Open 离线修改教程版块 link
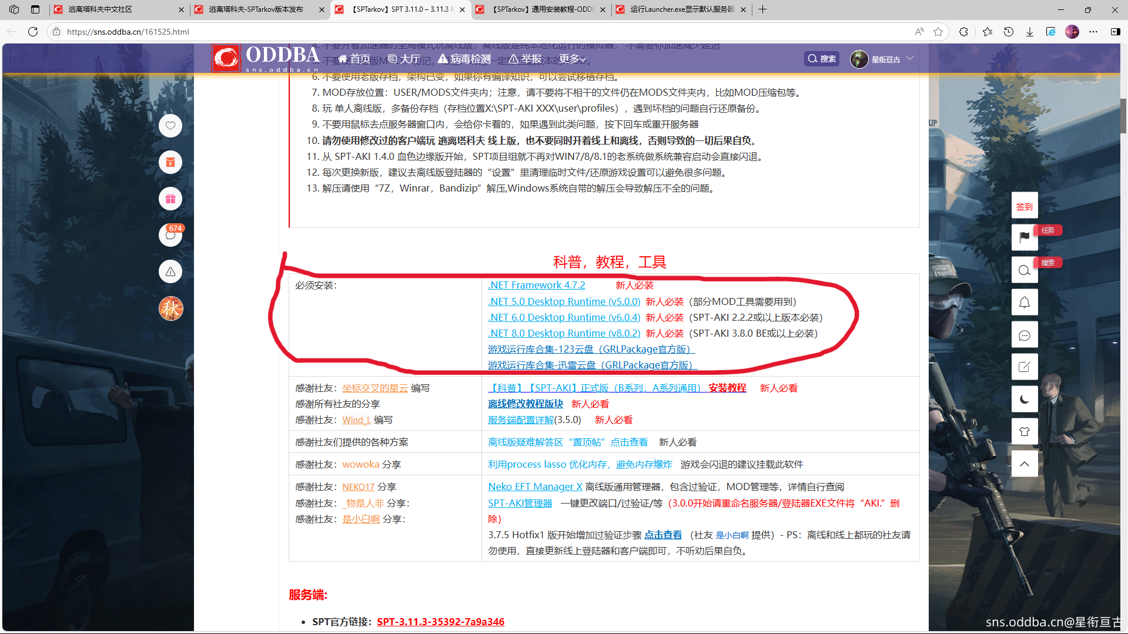This screenshot has width=1128, height=634. tap(525, 404)
